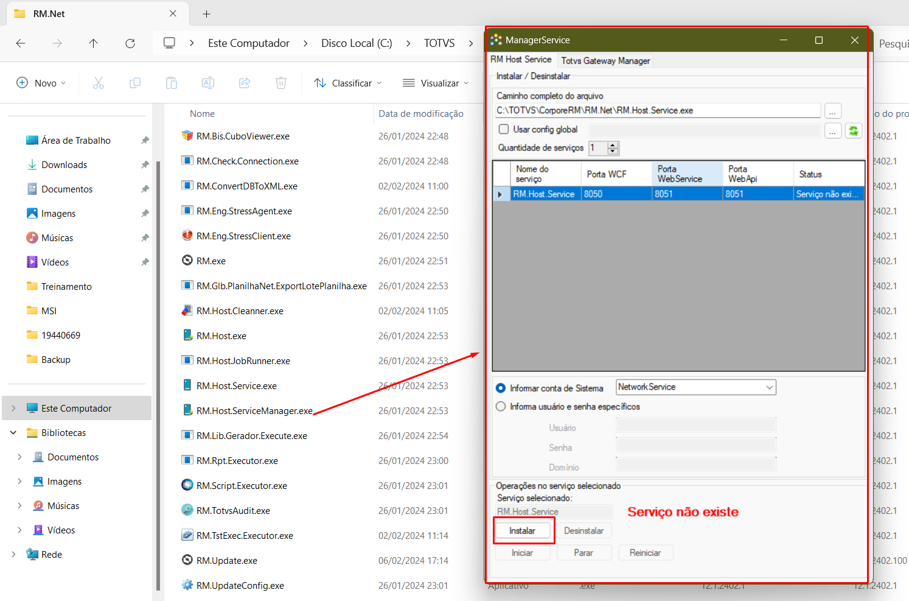This screenshot has height=601, width=909.
Task: Click the Disco Local (C:) breadcrumb
Action: click(x=357, y=43)
